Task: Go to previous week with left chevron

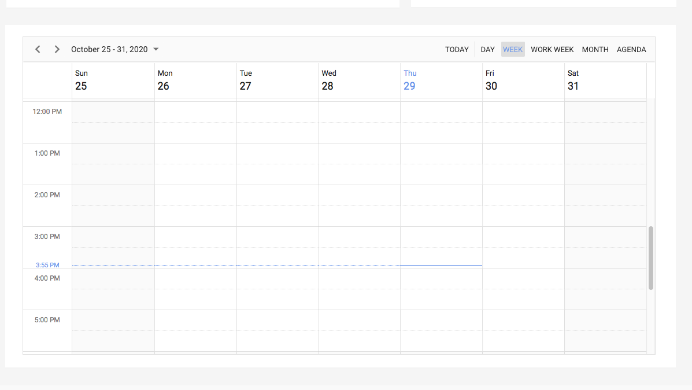Action: coord(38,50)
